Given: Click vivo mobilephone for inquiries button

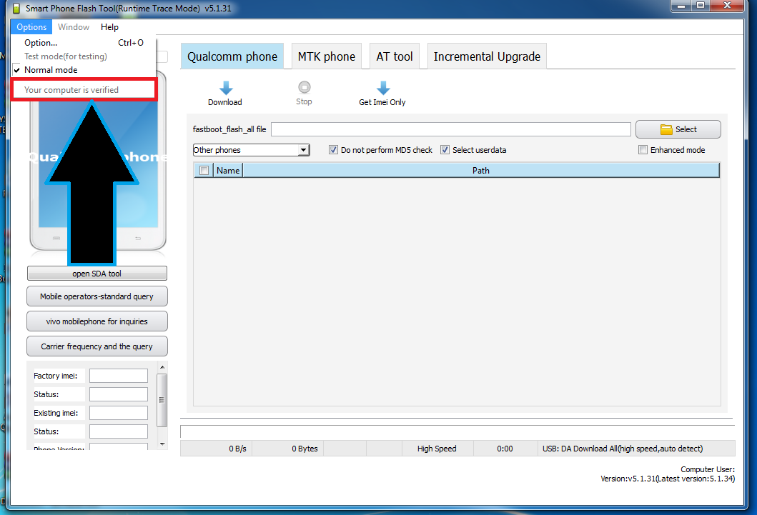Looking at the screenshot, I should tap(97, 321).
